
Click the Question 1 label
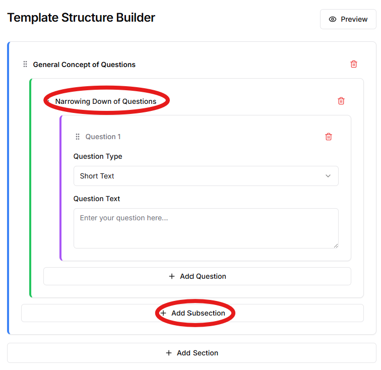(x=103, y=137)
